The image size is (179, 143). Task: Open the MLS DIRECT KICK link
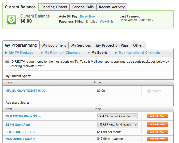[x=19, y=139]
